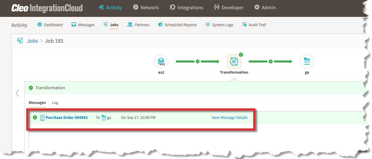Go to the Messages tab
Screen dimensions: 372x159
tap(83, 25)
